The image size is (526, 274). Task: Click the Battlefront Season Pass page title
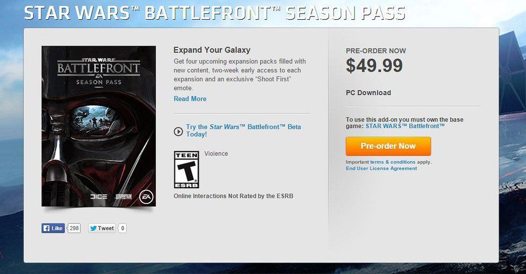215,13
